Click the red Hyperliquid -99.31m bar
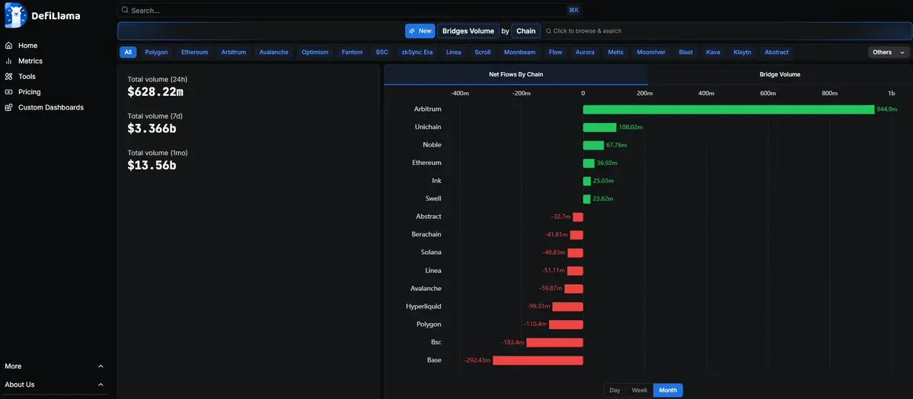The width and height of the screenshot is (913, 399). click(568, 306)
